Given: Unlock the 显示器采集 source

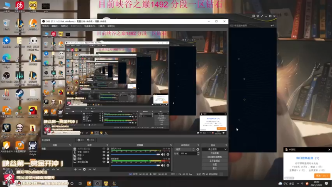Looking at the screenshot, I should (x=108, y=162).
